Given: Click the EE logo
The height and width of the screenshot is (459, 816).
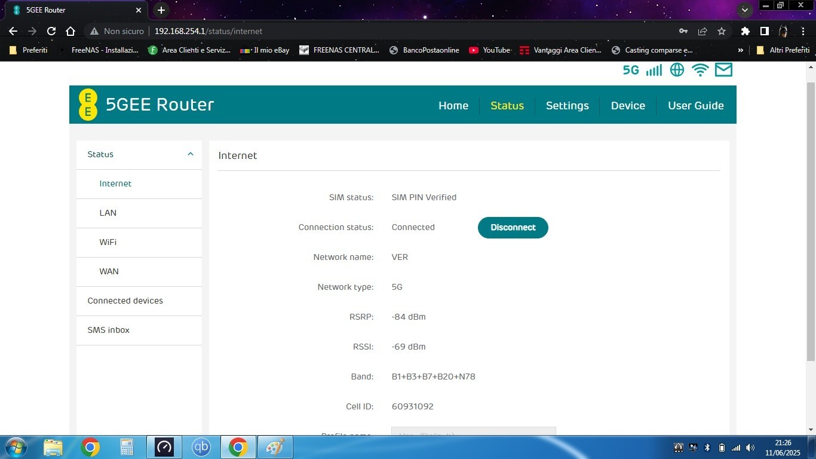Looking at the screenshot, I should (88, 105).
